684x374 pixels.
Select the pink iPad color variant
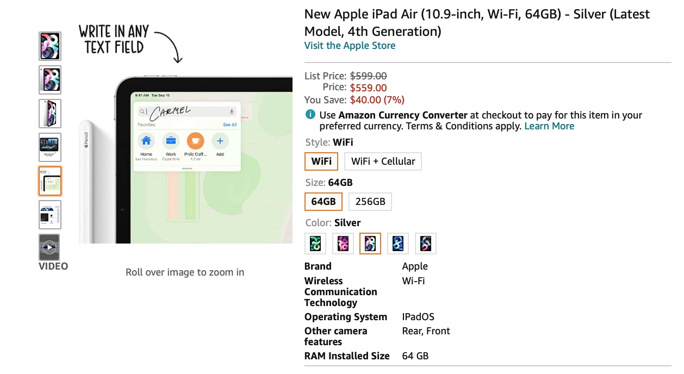click(343, 243)
